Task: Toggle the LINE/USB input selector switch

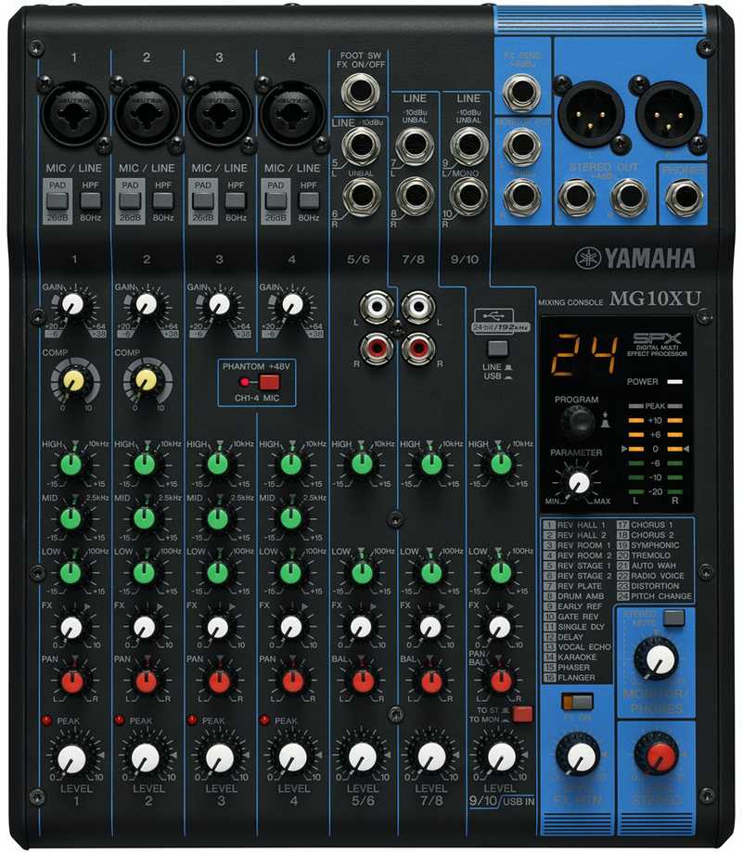Action: point(497,349)
